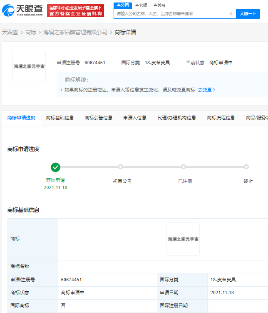Screen dimensions: 268x313
Task: Select the 查关系 search tab
Action: (x=159, y=5)
